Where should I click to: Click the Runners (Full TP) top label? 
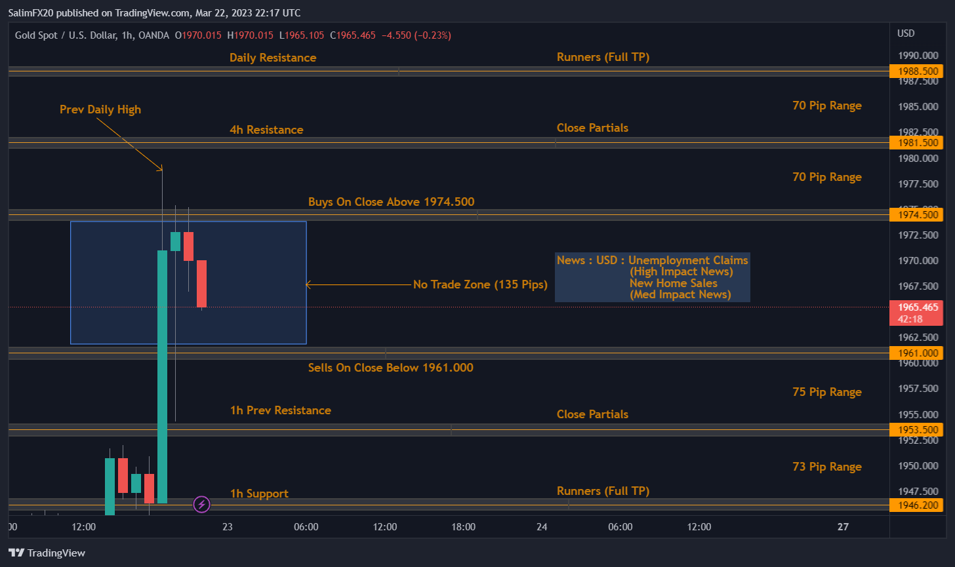pos(603,57)
